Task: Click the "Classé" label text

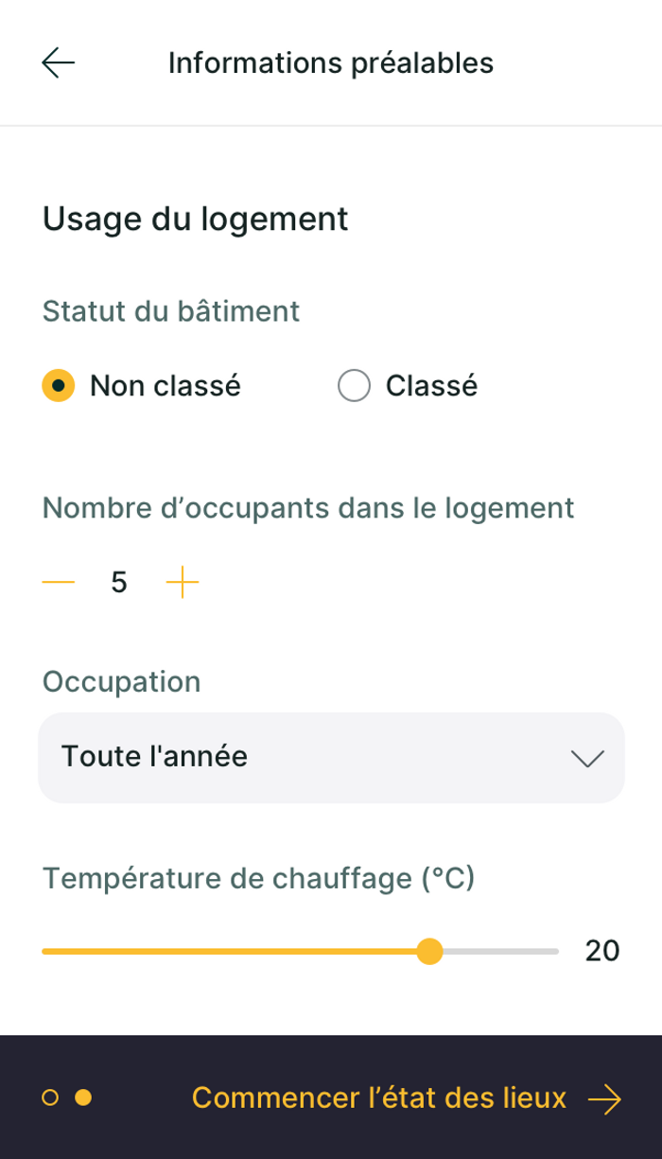Action: coord(431,386)
